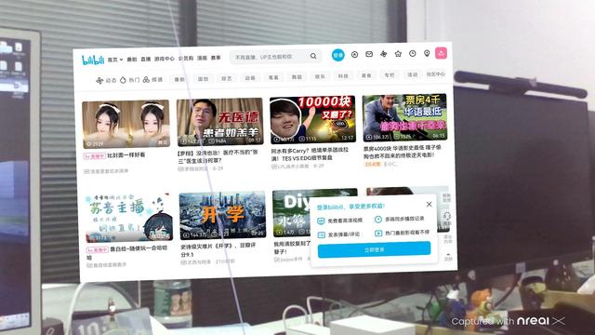The width and height of the screenshot is (595, 335).
Task: Open the 无医德 video thumbnail
Action: coord(220,122)
